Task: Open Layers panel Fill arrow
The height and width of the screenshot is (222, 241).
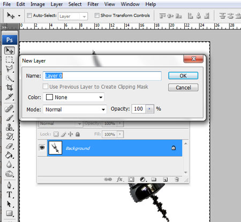Action: tap(120, 134)
